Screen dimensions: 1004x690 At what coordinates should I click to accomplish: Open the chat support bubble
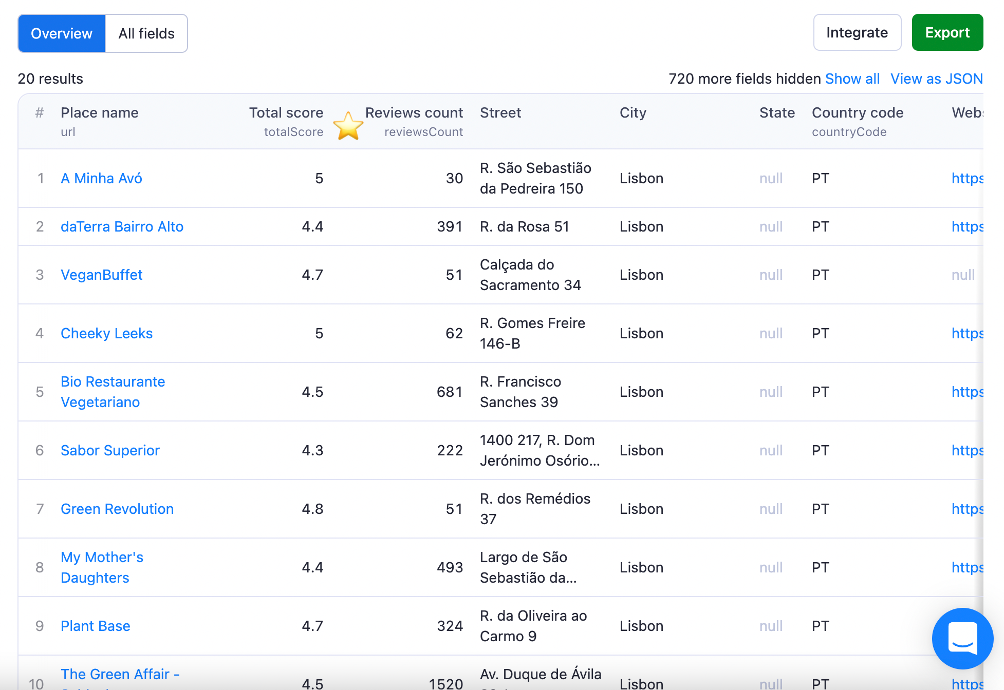[x=962, y=638]
